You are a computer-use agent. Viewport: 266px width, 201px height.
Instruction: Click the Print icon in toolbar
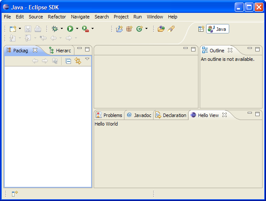coord(38,29)
